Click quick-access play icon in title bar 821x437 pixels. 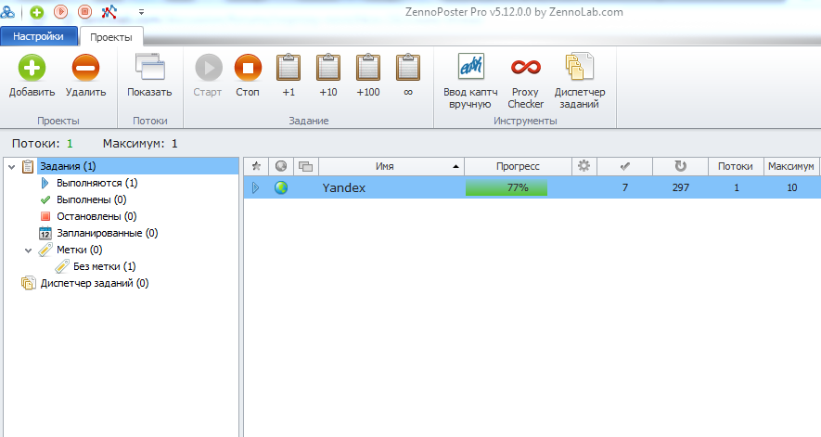tap(60, 11)
